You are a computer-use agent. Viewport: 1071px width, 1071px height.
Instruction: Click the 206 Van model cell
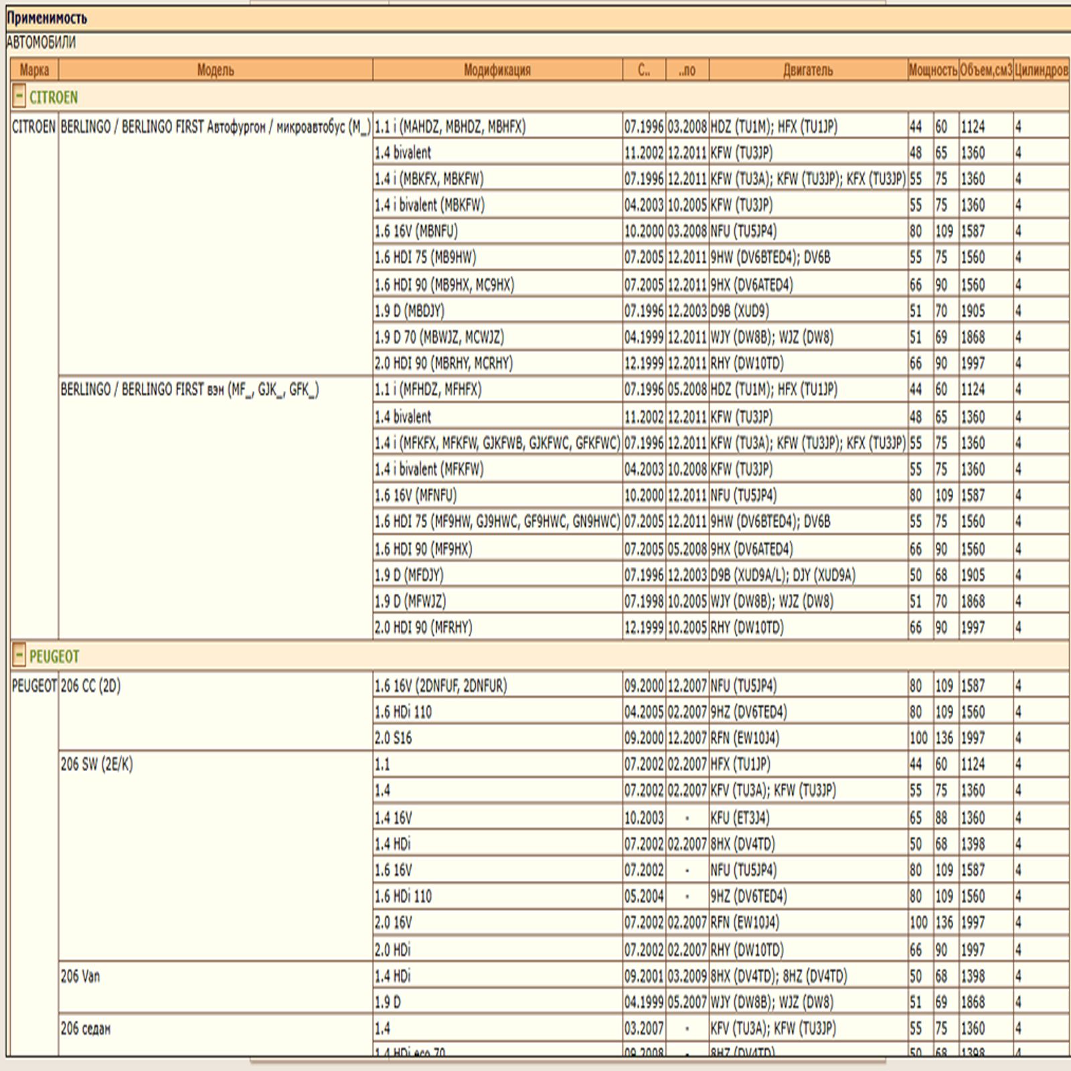[80, 976]
